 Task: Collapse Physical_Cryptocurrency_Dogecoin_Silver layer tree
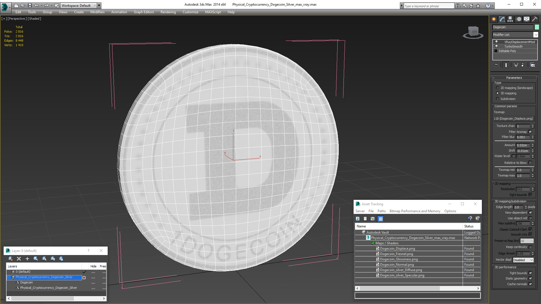click(x=9, y=277)
